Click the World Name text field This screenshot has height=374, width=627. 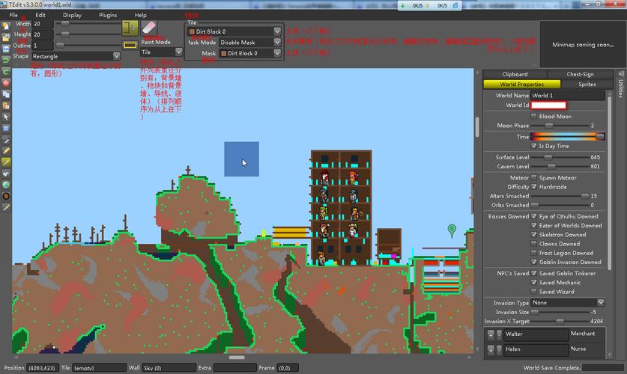pyautogui.click(x=567, y=96)
